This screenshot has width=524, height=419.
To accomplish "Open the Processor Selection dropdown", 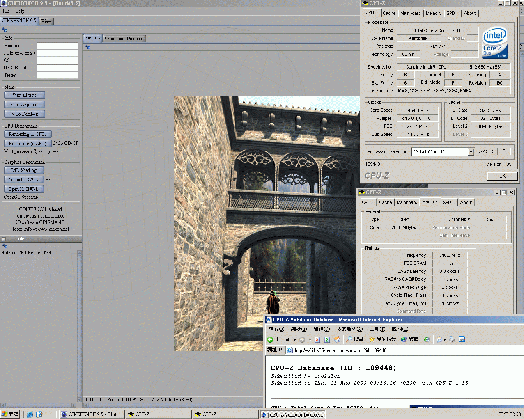I will [471, 152].
